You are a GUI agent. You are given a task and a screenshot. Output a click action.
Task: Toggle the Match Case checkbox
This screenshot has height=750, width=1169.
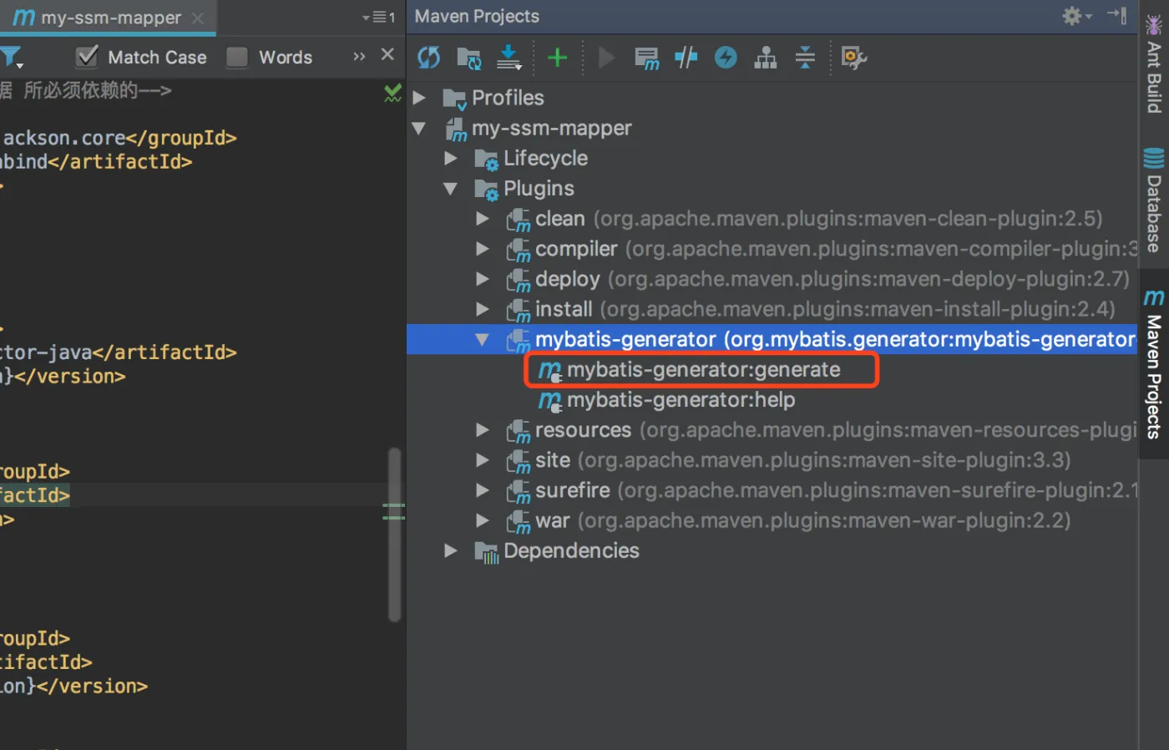tap(87, 57)
